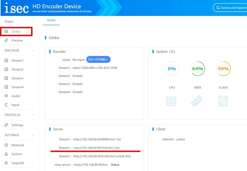Click the Audio speaker icon

[6, 96]
